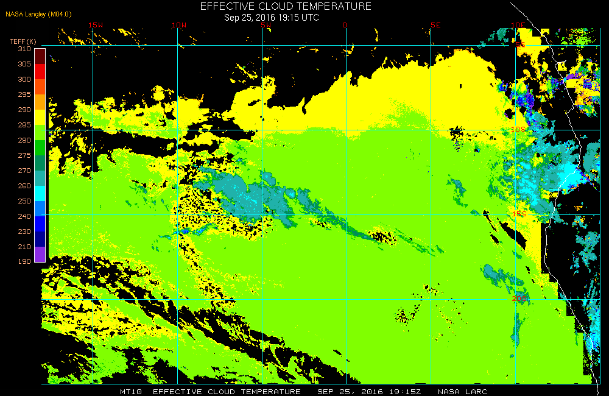Pick the orange-red 295-300 K swatch
This screenshot has width=609, height=396.
pos(40,87)
